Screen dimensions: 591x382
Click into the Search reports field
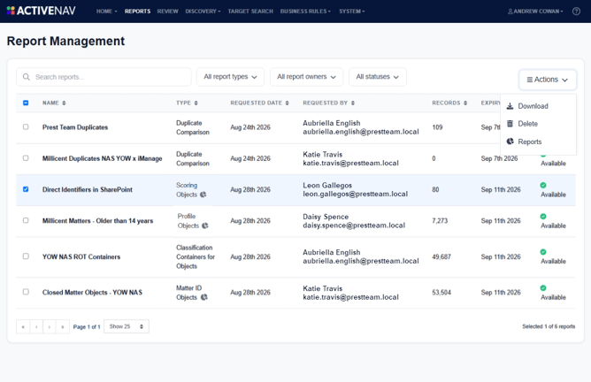(104, 77)
